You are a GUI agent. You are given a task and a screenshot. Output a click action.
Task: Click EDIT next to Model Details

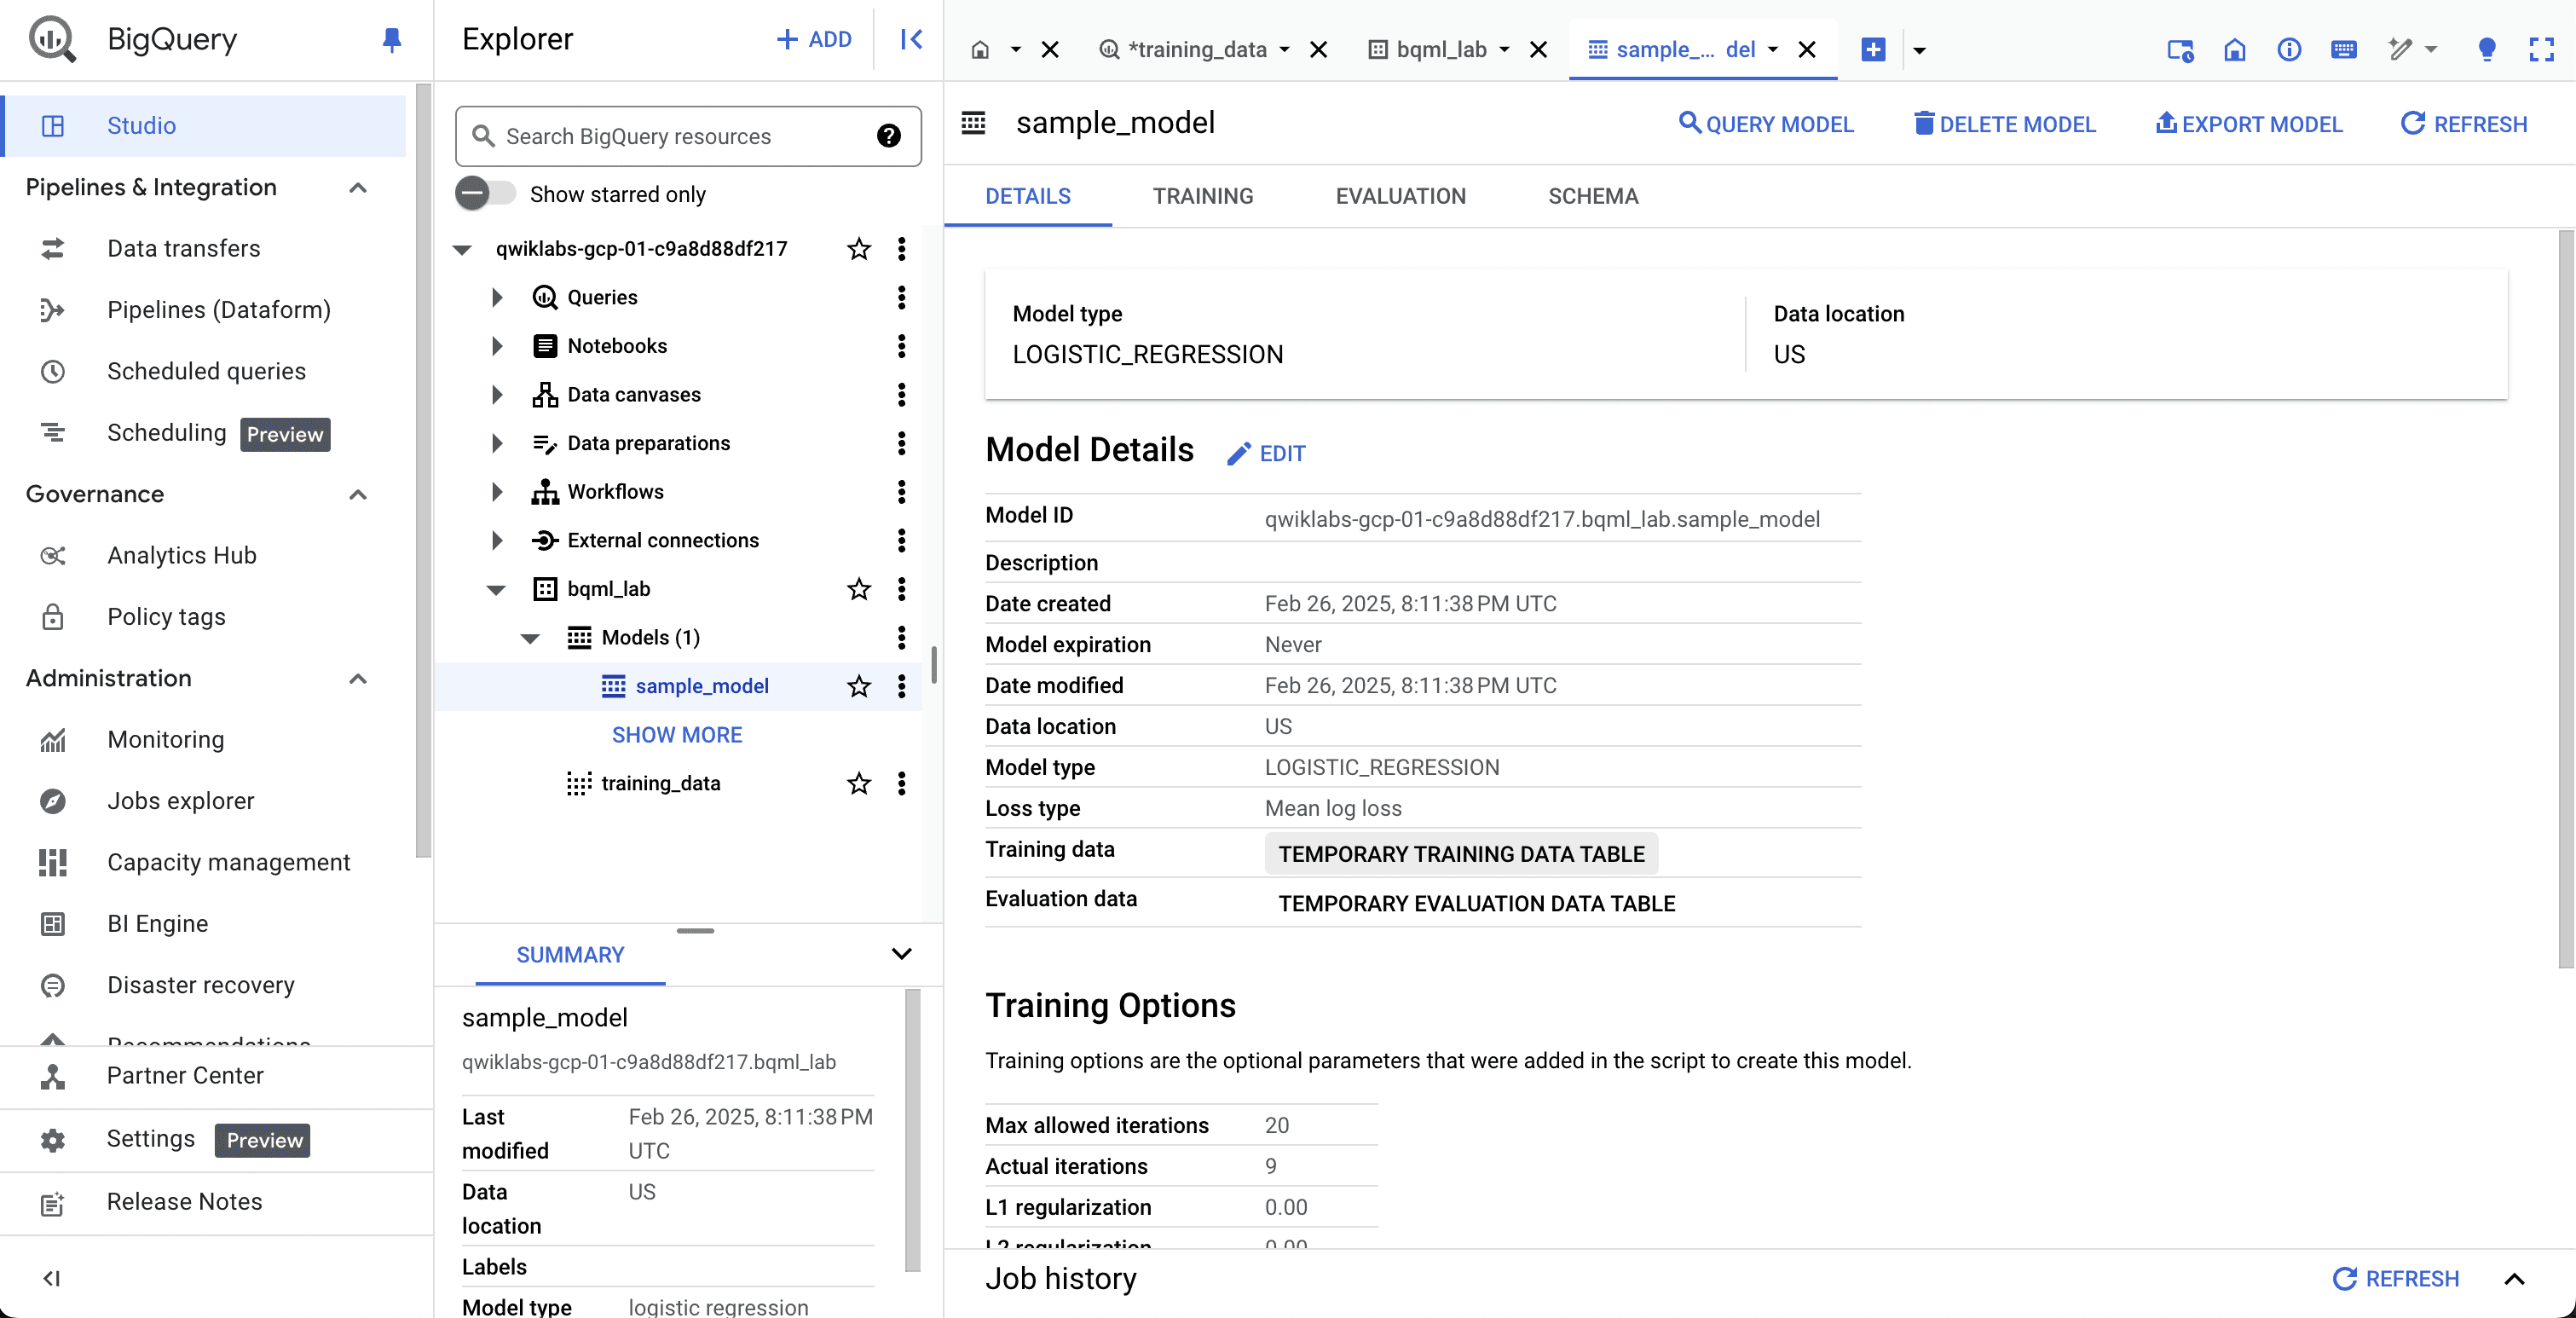pyautogui.click(x=1266, y=453)
